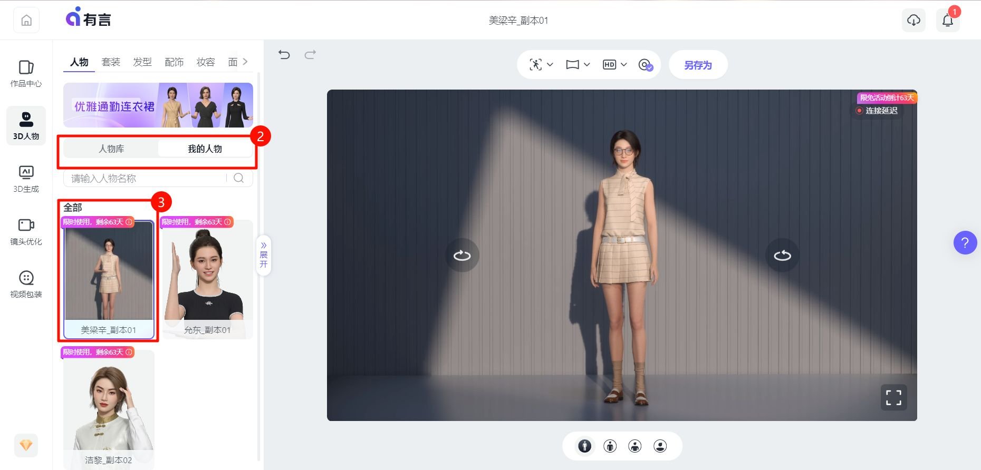Image resolution: width=981 pixels, height=470 pixels.
Task: Open 视频包装 in the sidebar
Action: [26, 284]
